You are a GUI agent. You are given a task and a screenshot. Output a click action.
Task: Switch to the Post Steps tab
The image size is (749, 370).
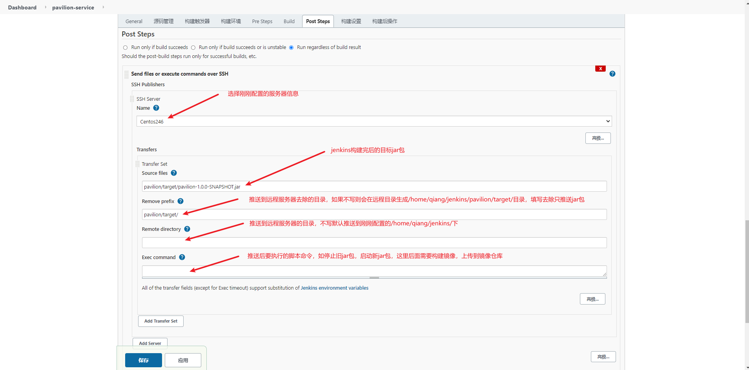(x=318, y=21)
